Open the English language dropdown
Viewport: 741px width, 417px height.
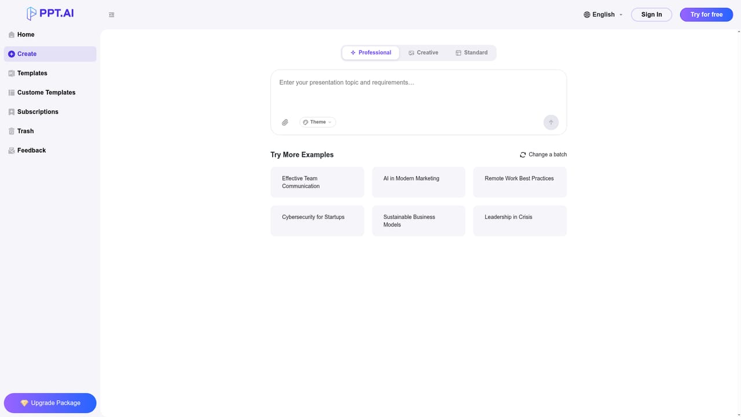click(x=603, y=14)
